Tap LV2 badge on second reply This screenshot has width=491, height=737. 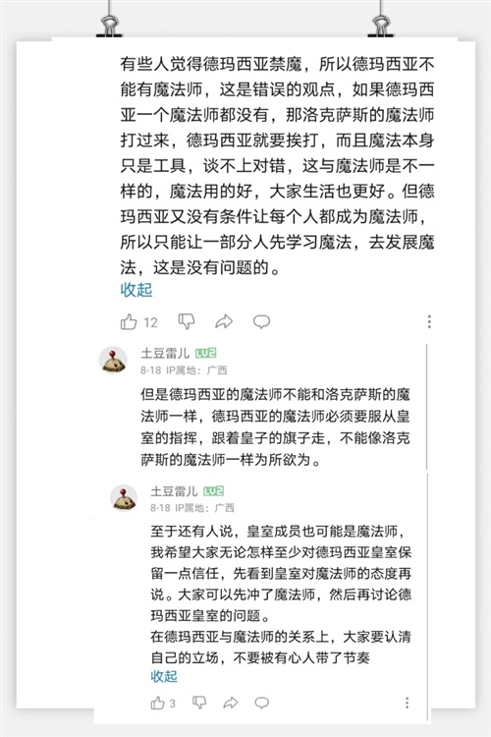tap(214, 491)
